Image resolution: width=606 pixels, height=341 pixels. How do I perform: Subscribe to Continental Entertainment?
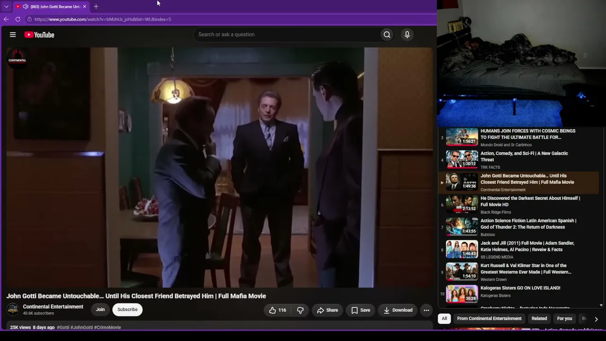point(127,310)
